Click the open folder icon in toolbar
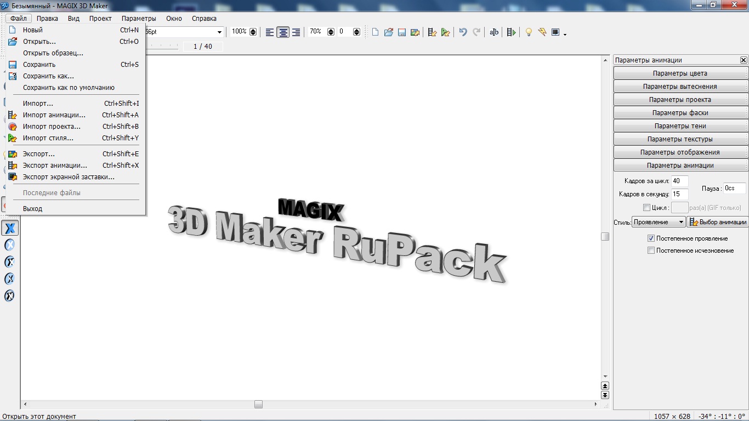749x421 pixels. pos(388,32)
